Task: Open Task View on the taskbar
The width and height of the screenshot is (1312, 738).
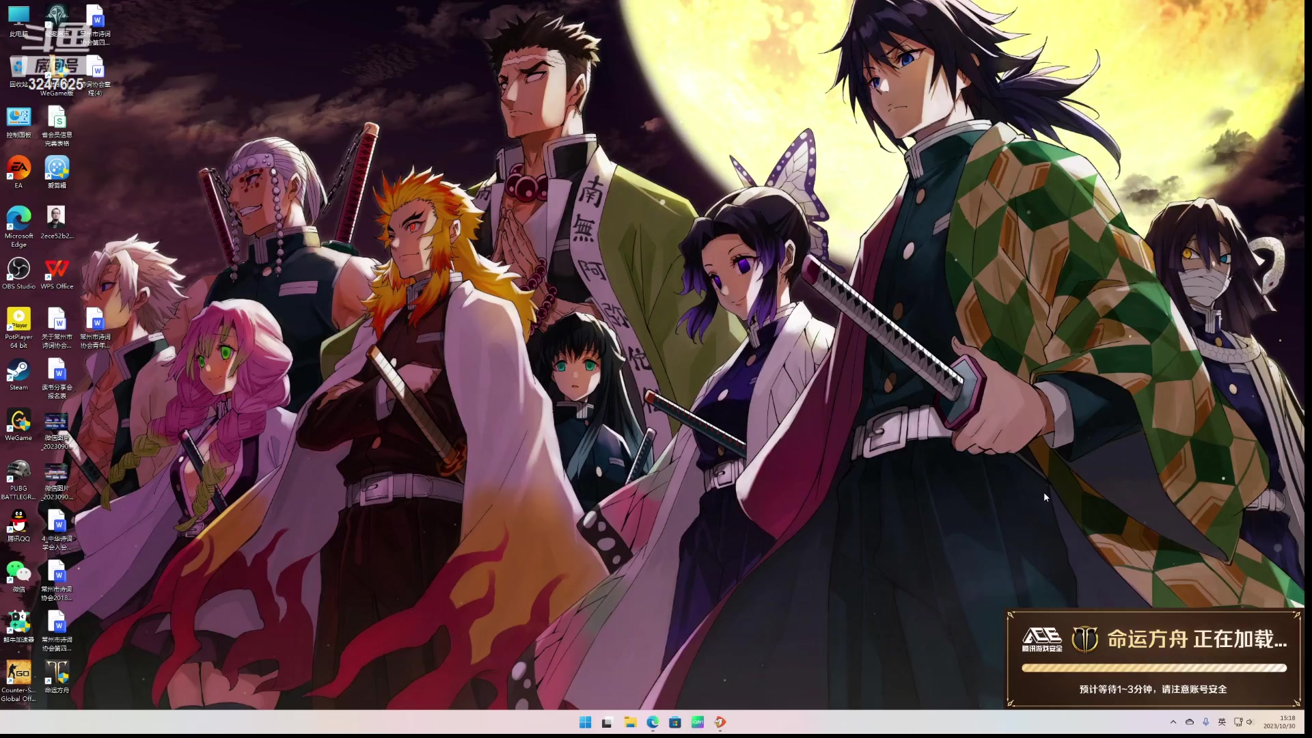Action: click(x=607, y=722)
